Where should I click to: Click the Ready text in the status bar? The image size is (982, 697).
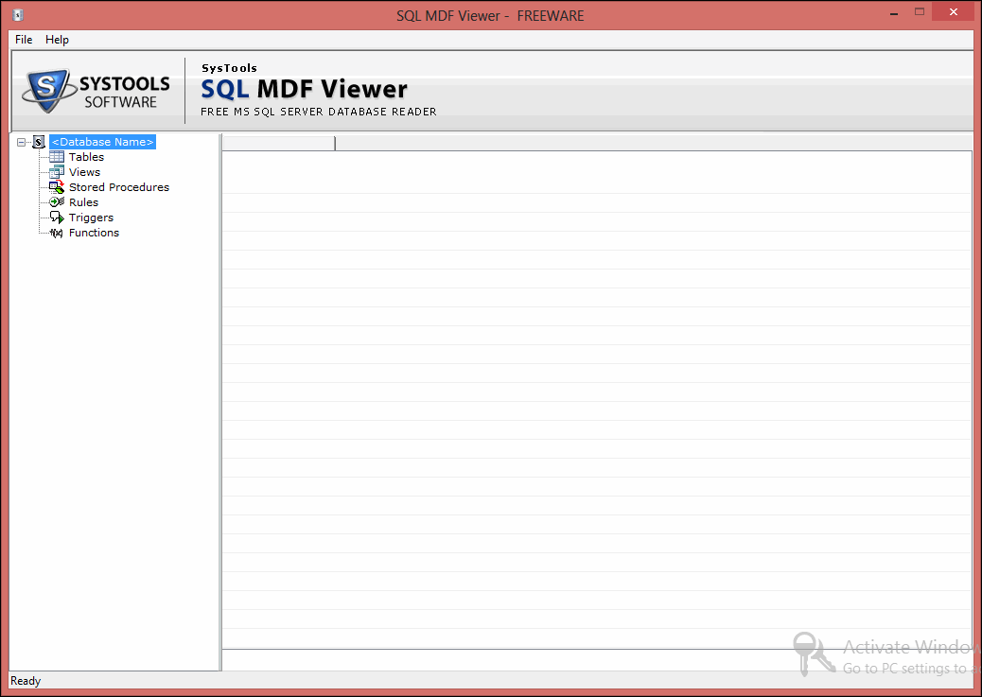[25, 680]
